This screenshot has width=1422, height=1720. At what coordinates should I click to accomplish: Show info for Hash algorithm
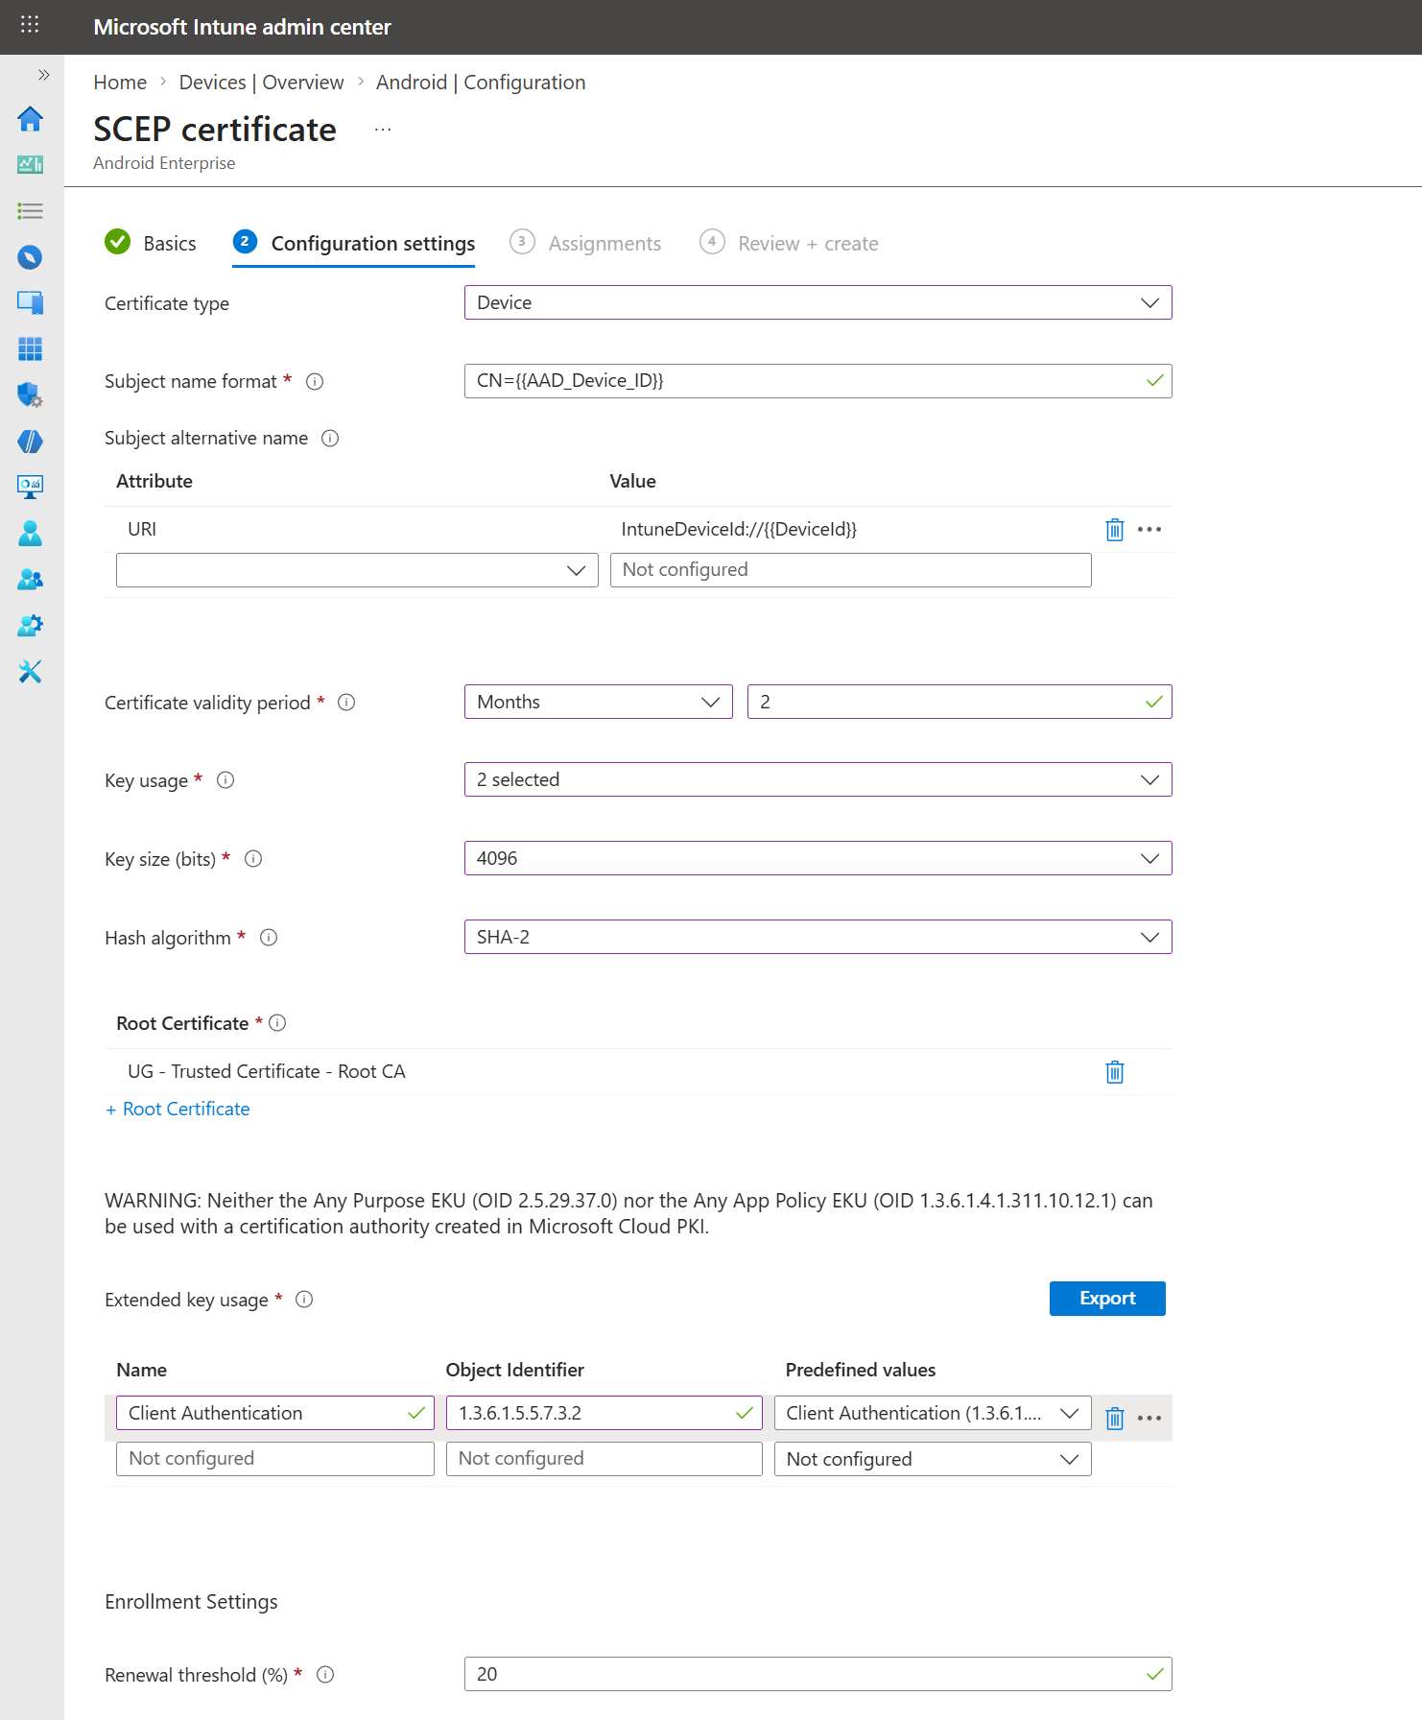click(x=269, y=938)
